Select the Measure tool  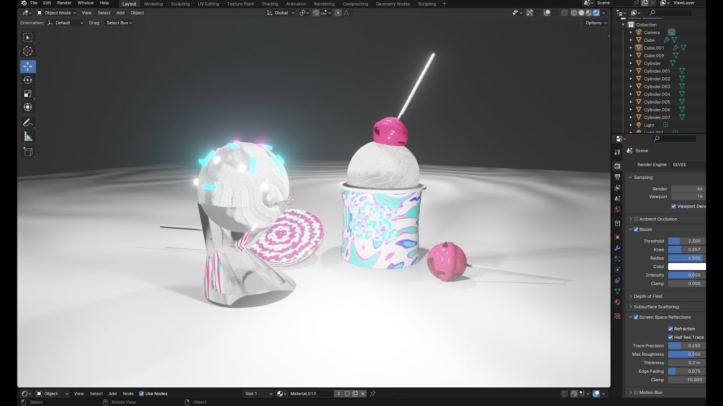pyautogui.click(x=28, y=136)
